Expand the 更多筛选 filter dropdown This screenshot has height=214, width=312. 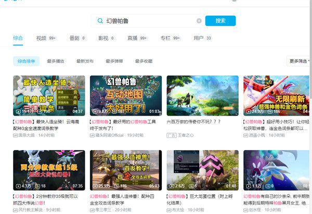[x=298, y=61]
